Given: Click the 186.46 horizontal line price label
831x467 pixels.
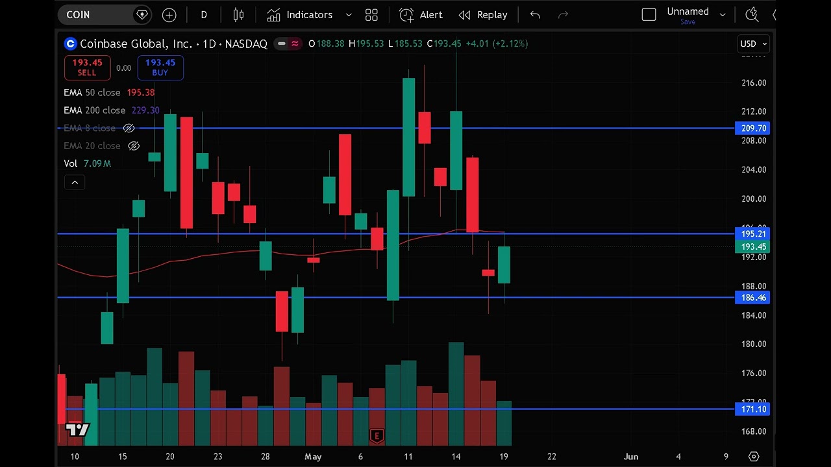Looking at the screenshot, I should 752,298.
